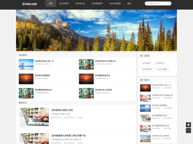The height and width of the screenshot is (144, 193).
Task: Click the 1398次阅读 read-count text
Action: point(168,88)
